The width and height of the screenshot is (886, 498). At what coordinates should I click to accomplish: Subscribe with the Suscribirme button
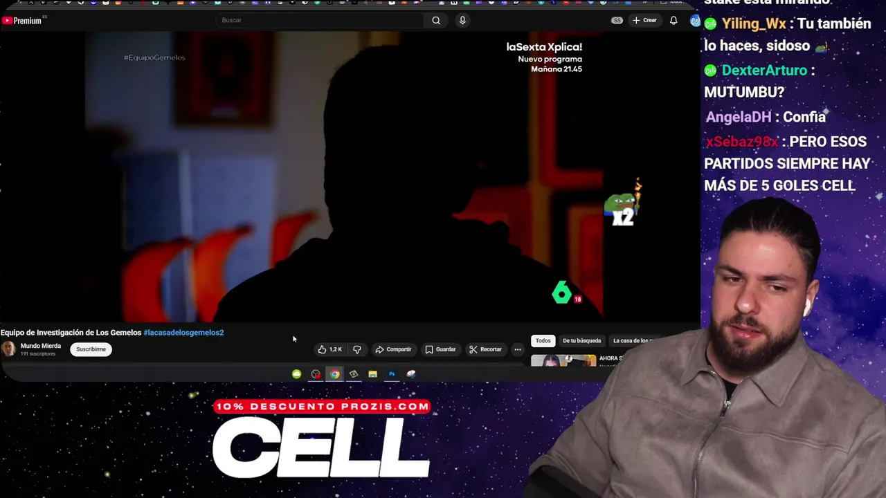91,349
